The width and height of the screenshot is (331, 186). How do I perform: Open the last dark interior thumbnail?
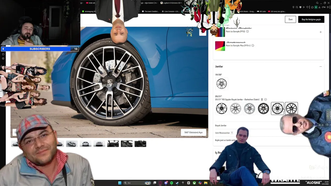[x=140, y=144]
